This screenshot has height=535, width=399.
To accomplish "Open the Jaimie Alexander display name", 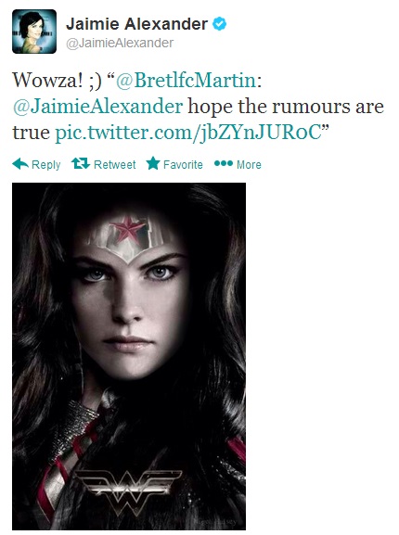I will (x=137, y=24).
